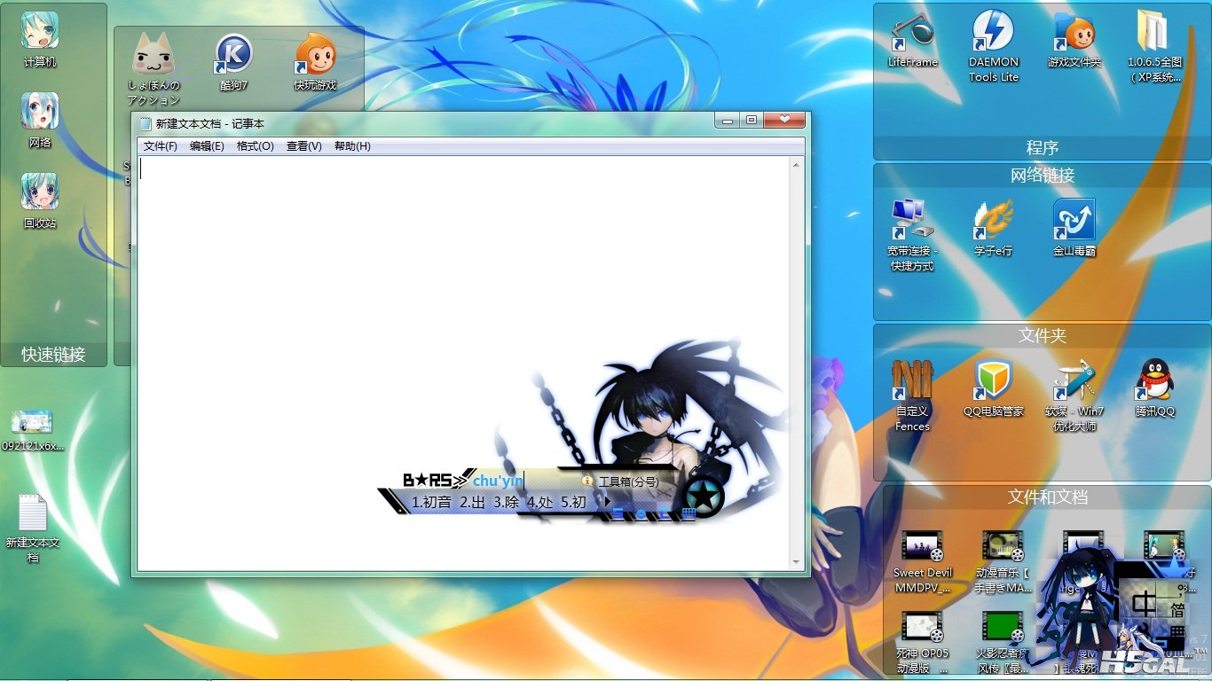1212x681 pixels.
Task: Select the 动漫音乐 手書きMA video file
Action: [1003, 562]
